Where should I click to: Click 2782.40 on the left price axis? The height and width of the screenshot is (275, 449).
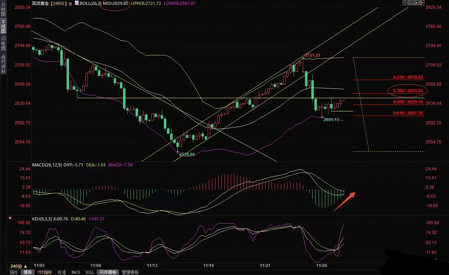[x=22, y=26]
